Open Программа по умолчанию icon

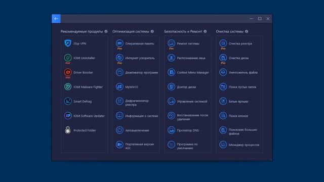[171, 145]
